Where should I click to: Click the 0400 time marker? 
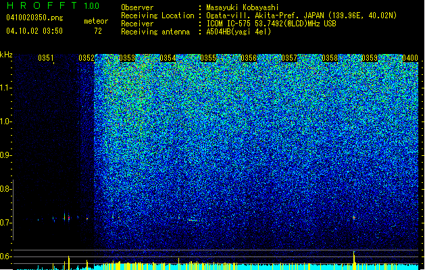[x=410, y=58]
